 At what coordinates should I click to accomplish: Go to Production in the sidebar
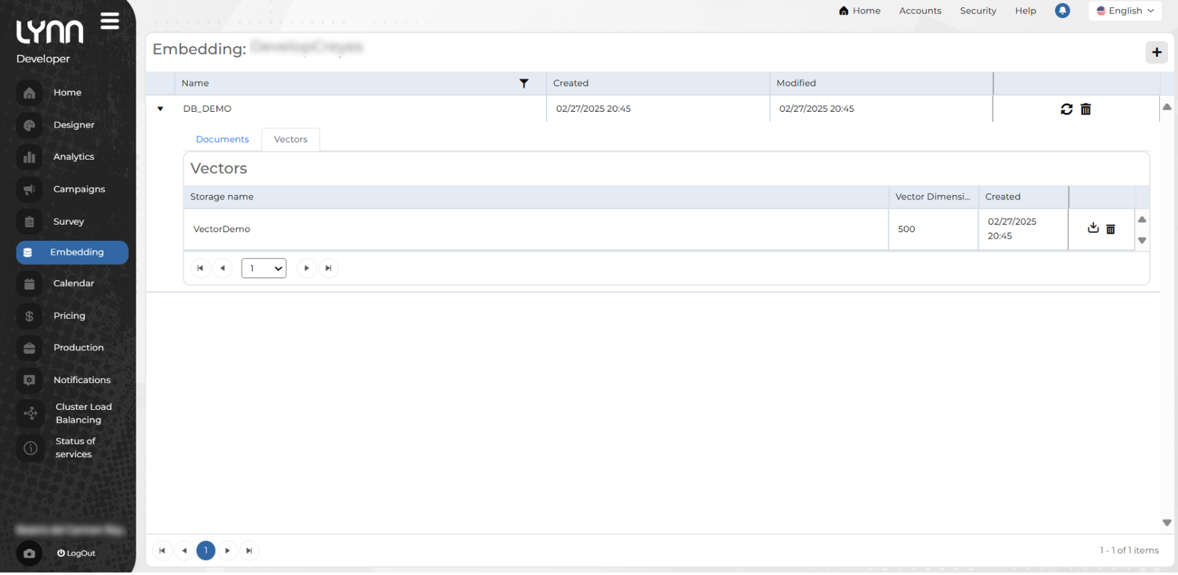[78, 347]
